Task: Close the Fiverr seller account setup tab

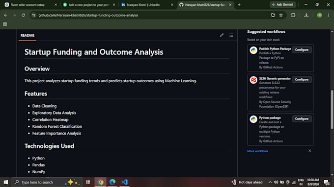Action: 56,5
